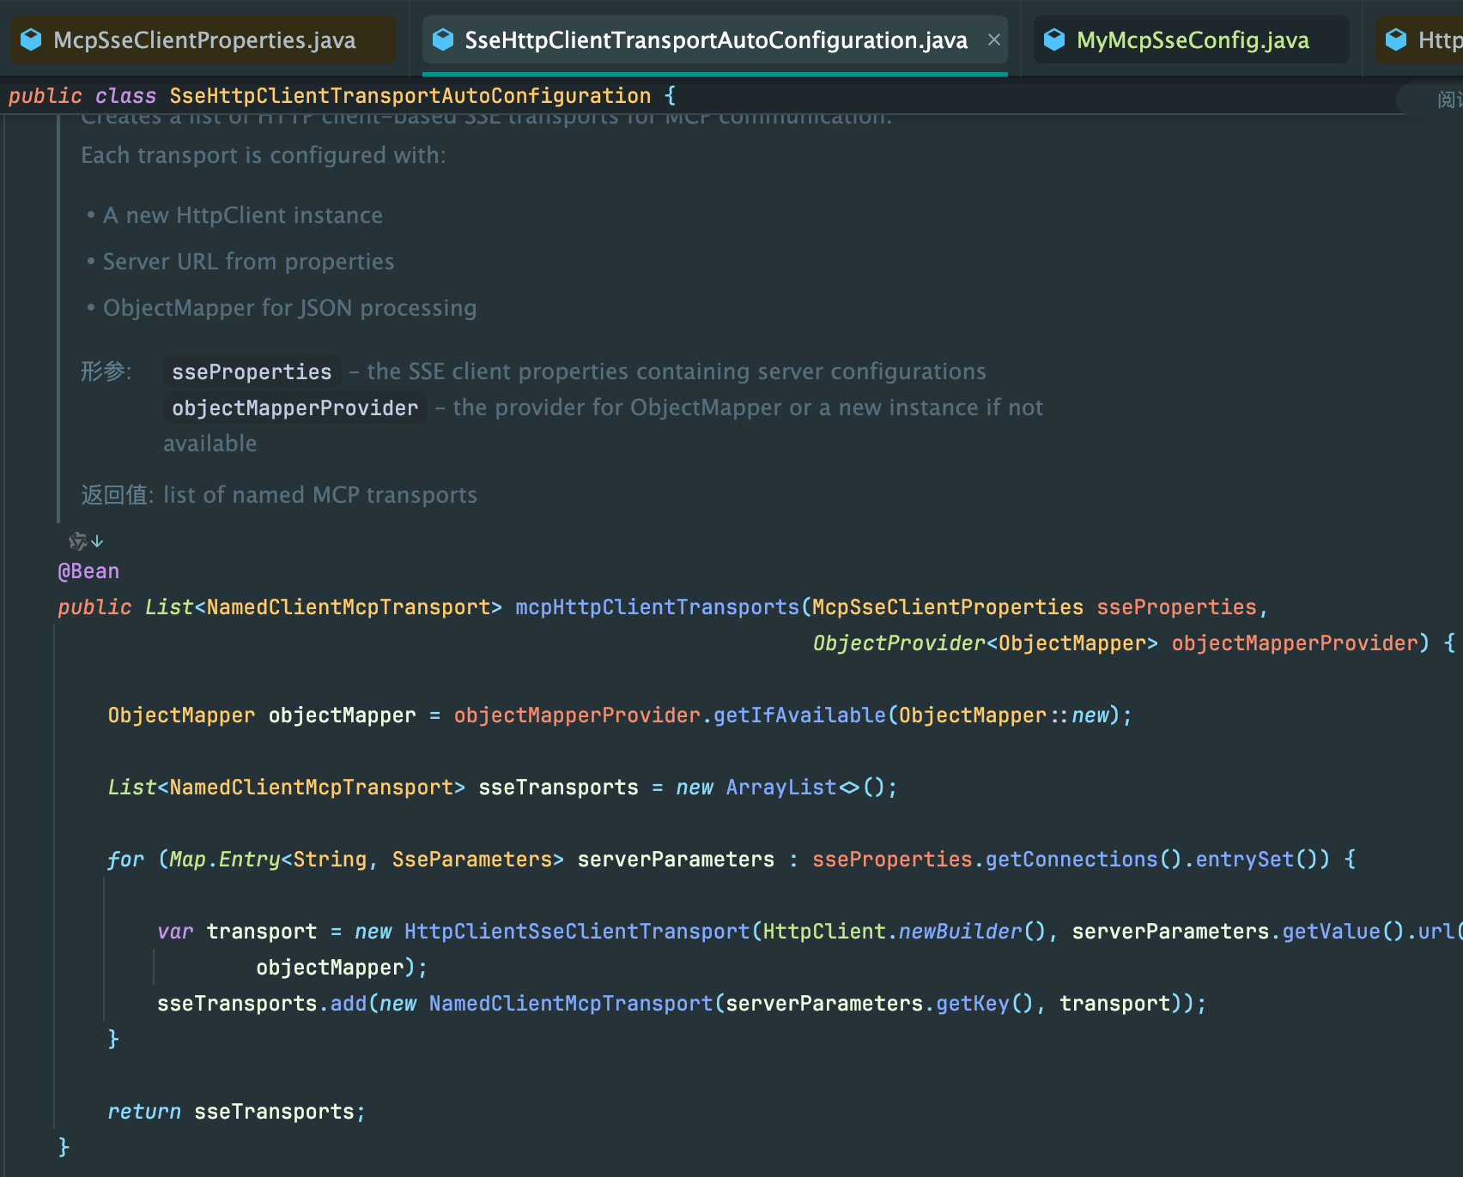This screenshot has height=1177, width=1463.
Task: Click the class icon on SseHttpClientTransportAutoConfiguration.java tab
Action: pos(442,39)
